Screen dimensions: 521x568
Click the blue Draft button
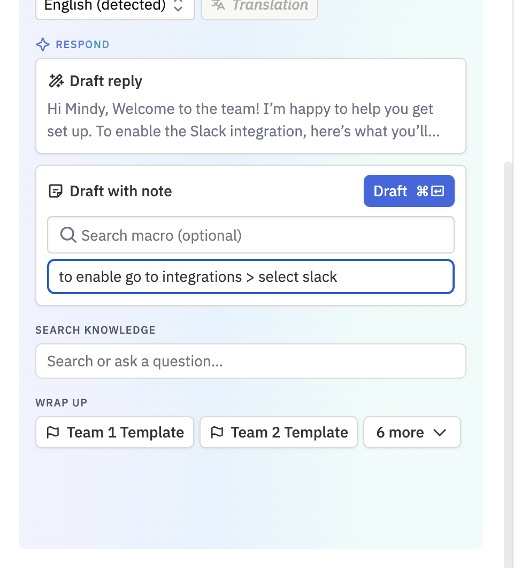click(409, 191)
